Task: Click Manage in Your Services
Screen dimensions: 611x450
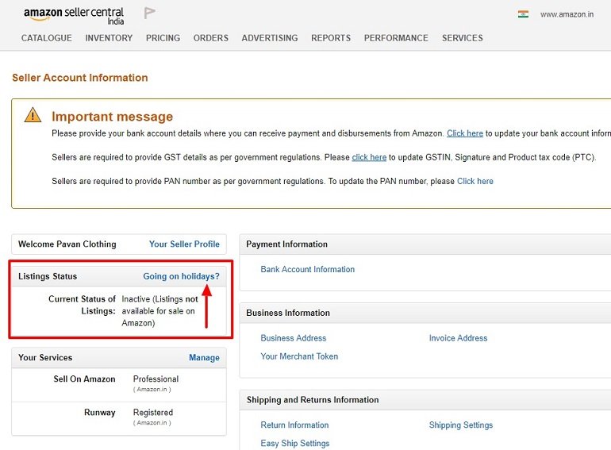Action: coord(204,358)
